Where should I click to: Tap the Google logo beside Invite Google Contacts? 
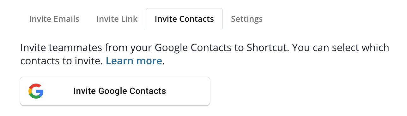click(36, 91)
